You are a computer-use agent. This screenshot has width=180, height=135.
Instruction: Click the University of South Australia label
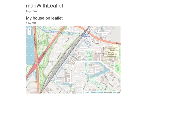click(x=111, y=52)
